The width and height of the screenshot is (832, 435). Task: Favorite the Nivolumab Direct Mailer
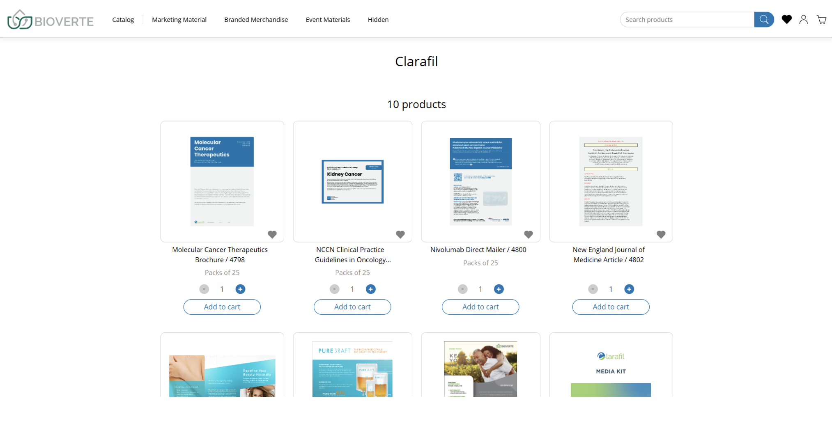point(529,234)
